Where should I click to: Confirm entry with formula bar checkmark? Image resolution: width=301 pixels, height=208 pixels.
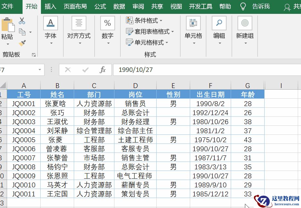click(x=85, y=70)
